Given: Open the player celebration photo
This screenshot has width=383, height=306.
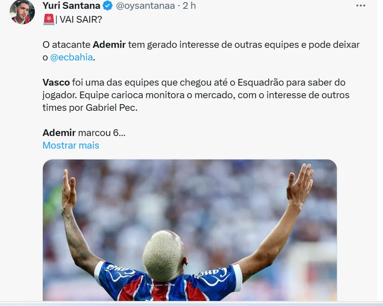Looking at the screenshot, I should [x=190, y=230].
